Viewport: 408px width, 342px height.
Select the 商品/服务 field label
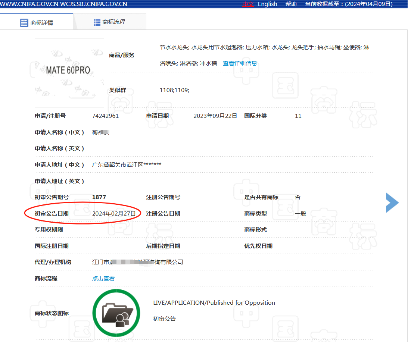pyautogui.click(x=122, y=55)
